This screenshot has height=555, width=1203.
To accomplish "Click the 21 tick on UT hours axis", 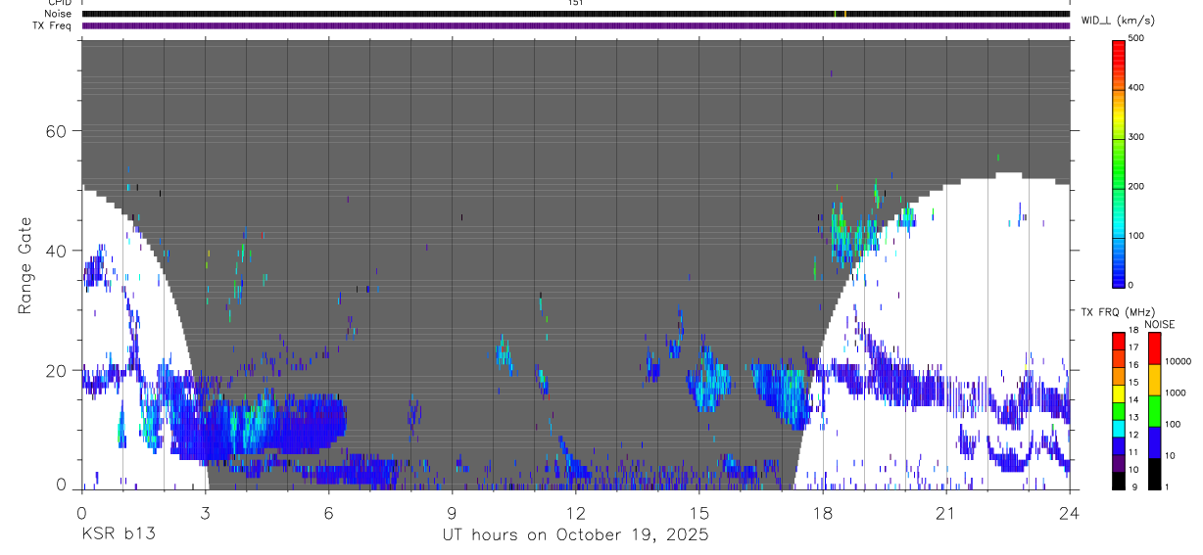I will [945, 512].
